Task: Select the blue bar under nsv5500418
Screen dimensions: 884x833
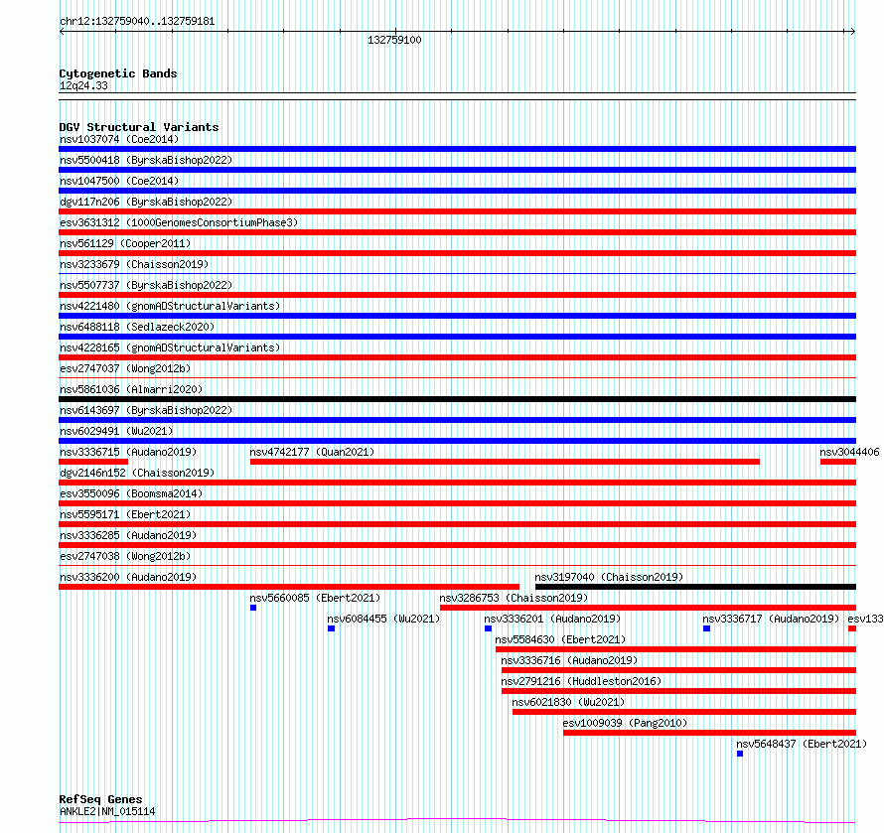Action: pyautogui.click(x=457, y=170)
